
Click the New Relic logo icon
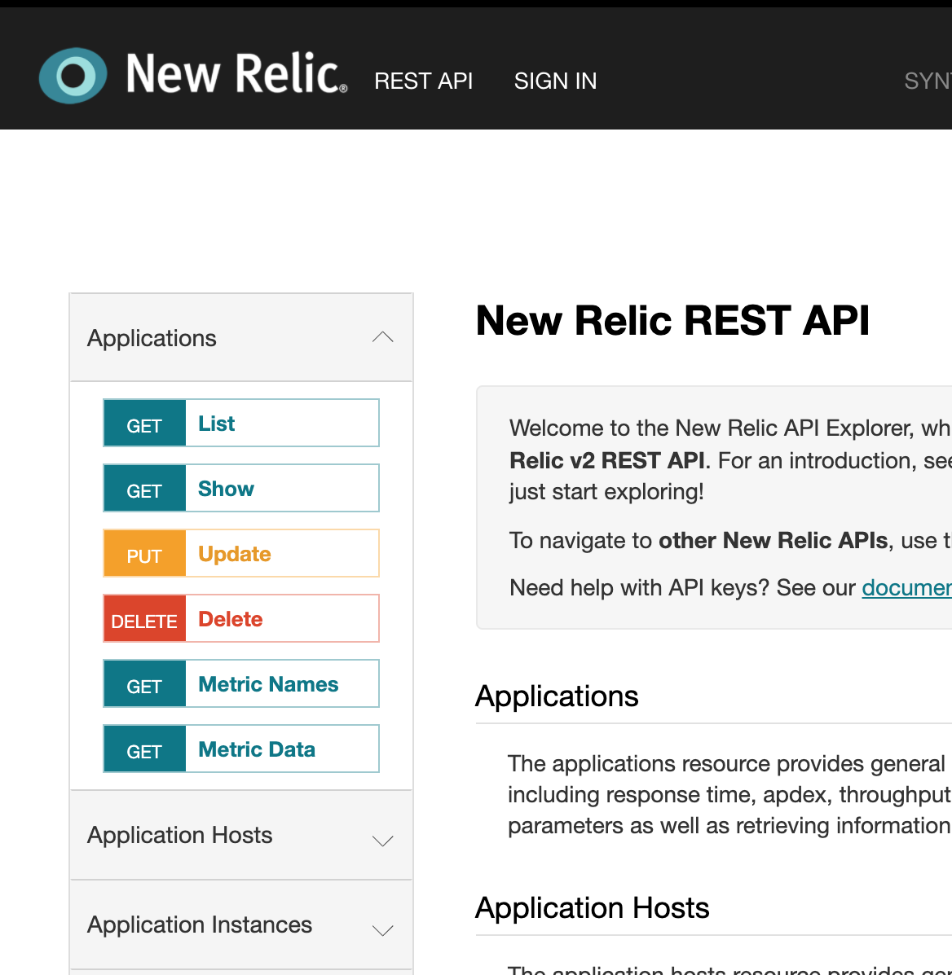click(x=73, y=76)
